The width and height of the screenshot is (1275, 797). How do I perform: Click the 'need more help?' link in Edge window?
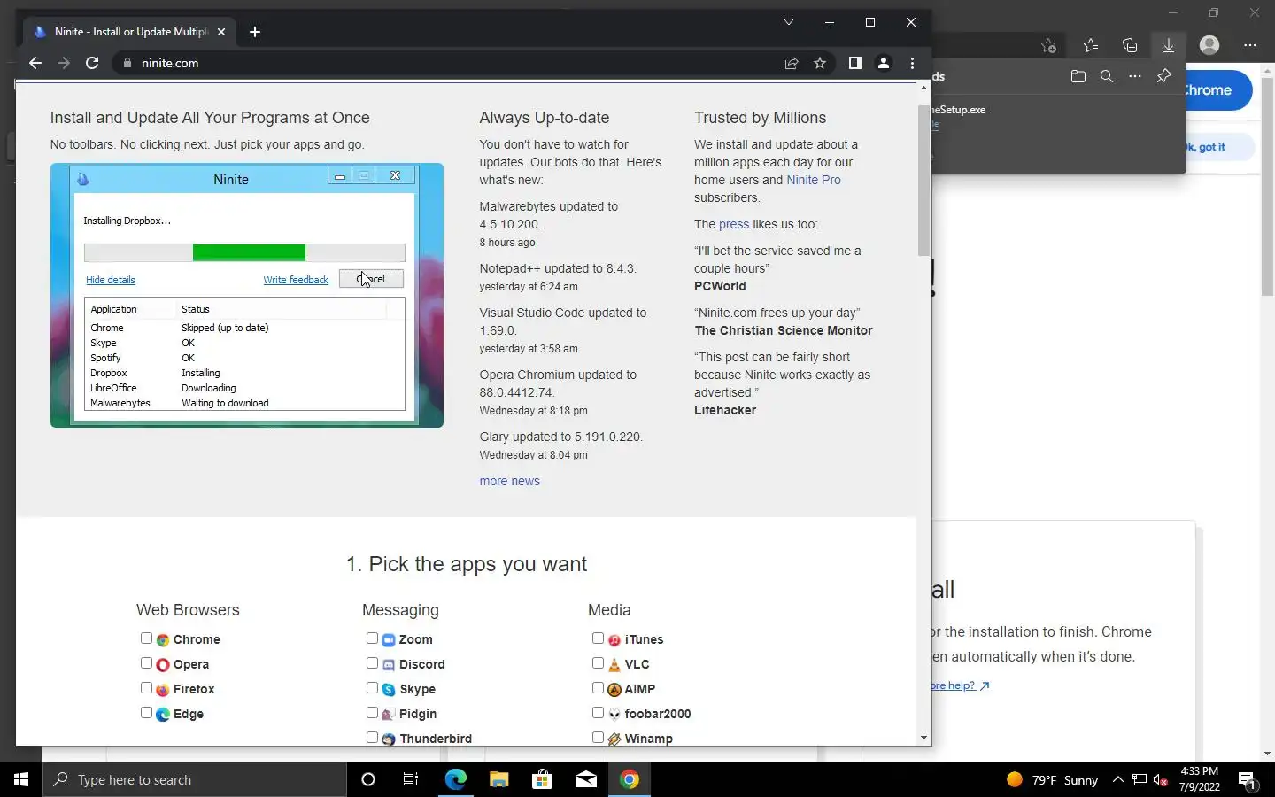(x=960, y=685)
